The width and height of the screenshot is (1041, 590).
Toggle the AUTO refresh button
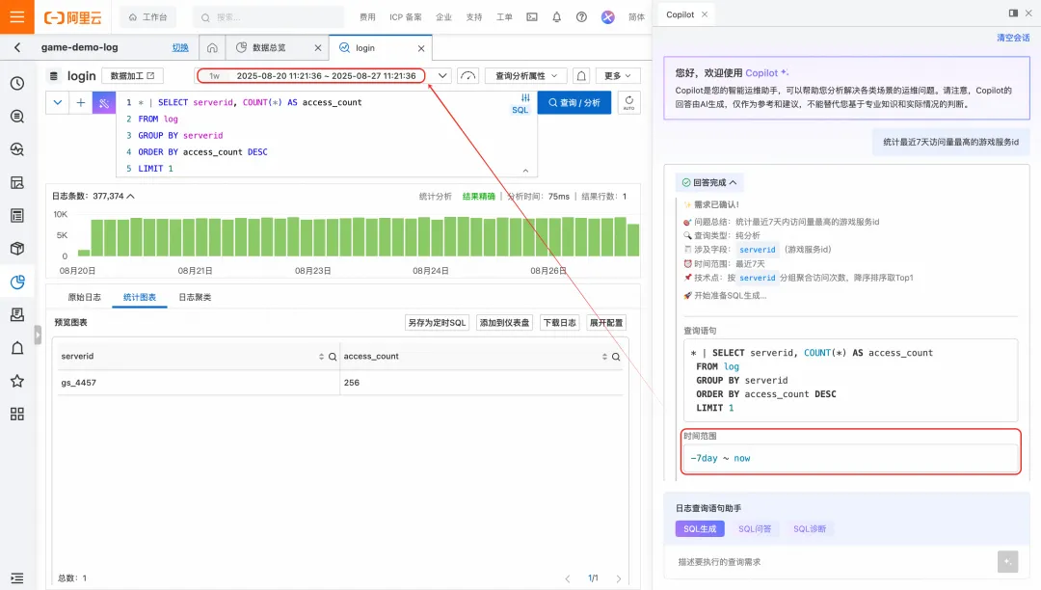[628, 103]
